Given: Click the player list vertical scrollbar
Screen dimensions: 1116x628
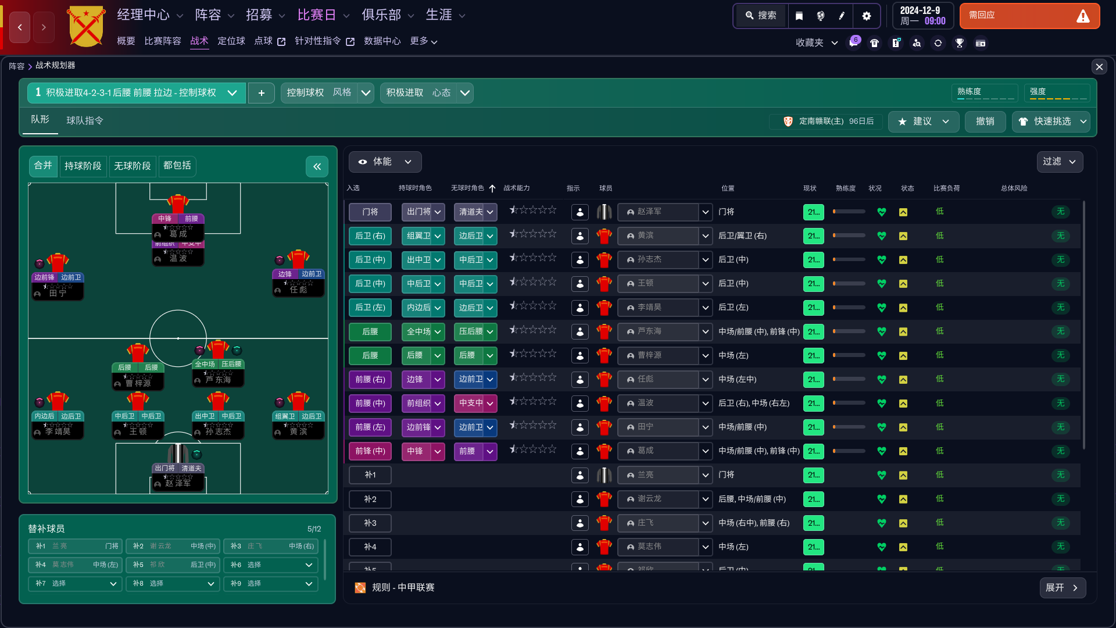Looking at the screenshot, I should (x=1084, y=326).
